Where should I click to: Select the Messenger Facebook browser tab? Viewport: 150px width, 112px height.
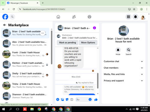[23, 3]
